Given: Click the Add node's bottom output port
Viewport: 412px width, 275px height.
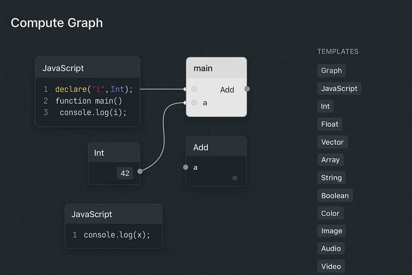Looking at the screenshot, I should click(x=235, y=178).
